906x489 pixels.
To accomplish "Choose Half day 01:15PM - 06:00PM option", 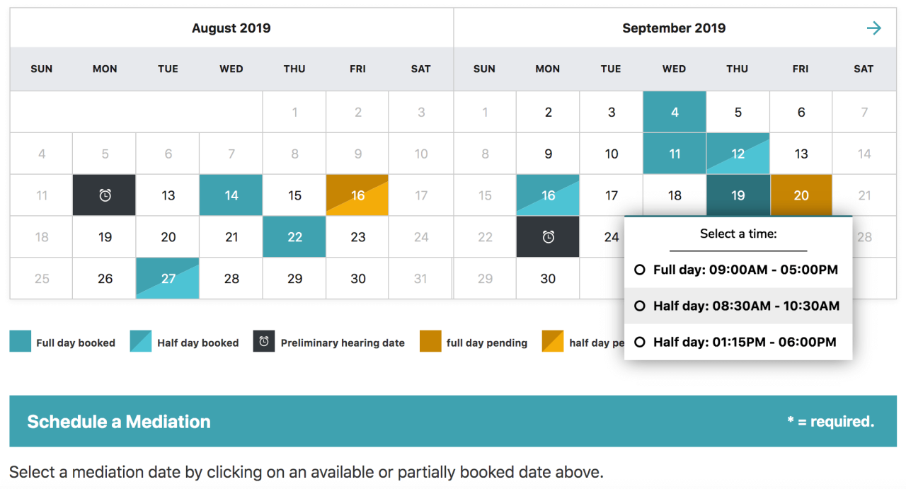I will [x=738, y=342].
